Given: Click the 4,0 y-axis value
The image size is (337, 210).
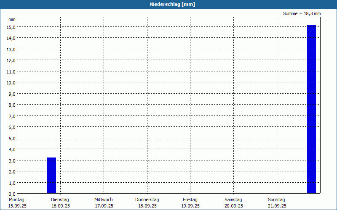Looking at the screenshot, I should coord(12,150).
